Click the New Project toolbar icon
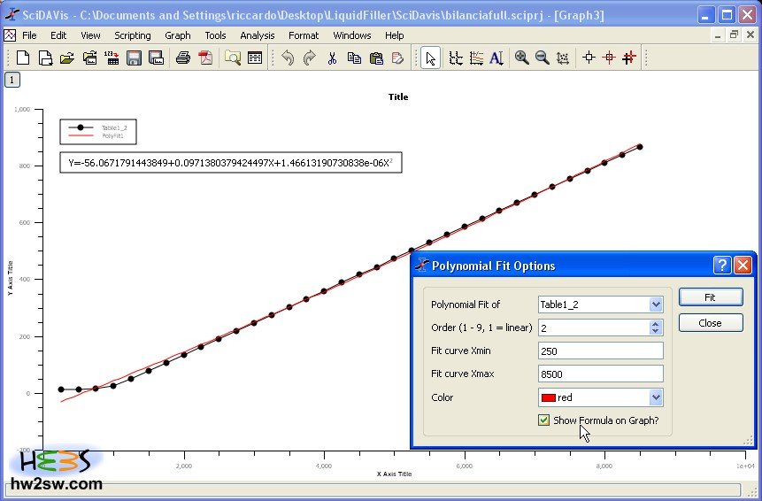The height and width of the screenshot is (501, 762). coord(24,58)
